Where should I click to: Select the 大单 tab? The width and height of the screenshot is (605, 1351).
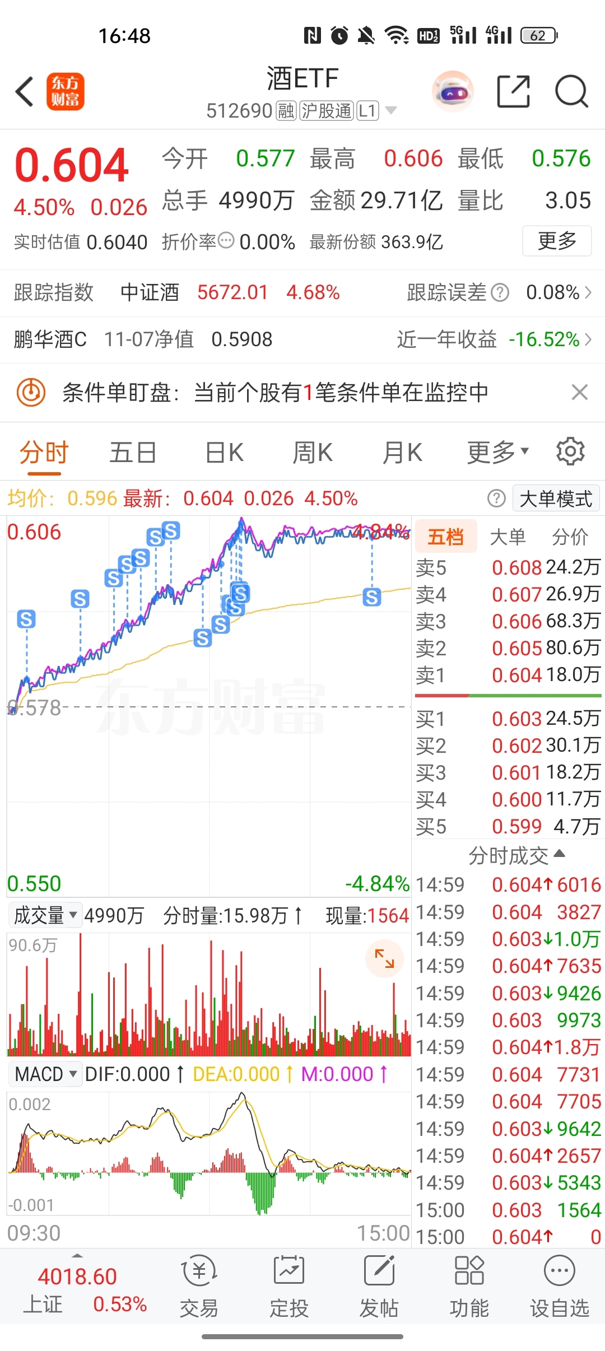click(508, 537)
